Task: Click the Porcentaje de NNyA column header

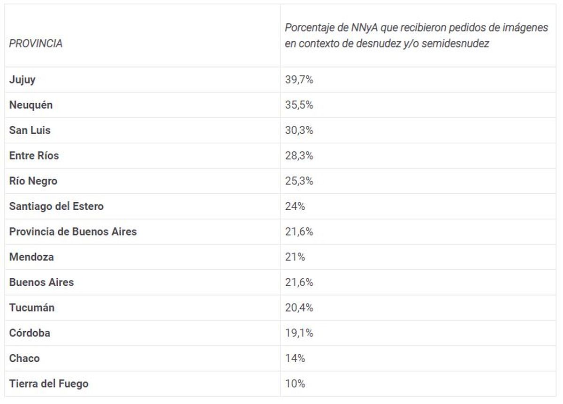Action: point(416,36)
